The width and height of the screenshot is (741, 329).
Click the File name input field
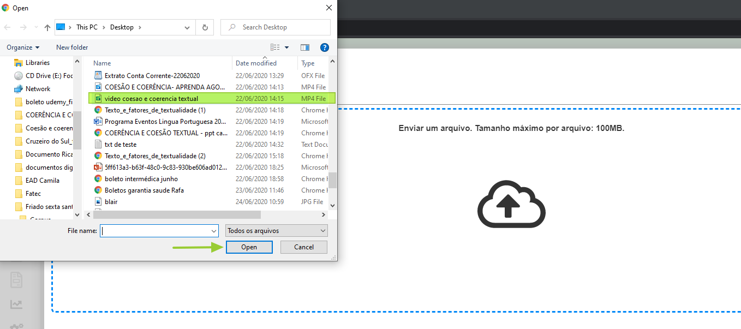tap(155, 231)
